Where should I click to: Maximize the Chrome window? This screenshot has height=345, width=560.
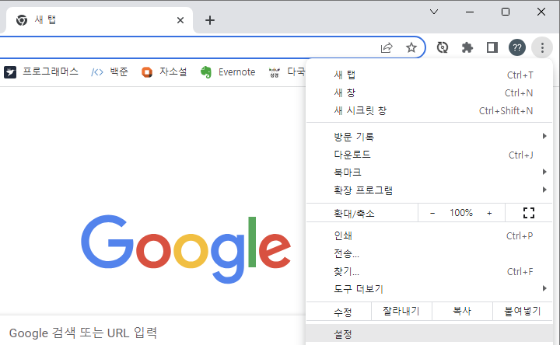point(506,12)
